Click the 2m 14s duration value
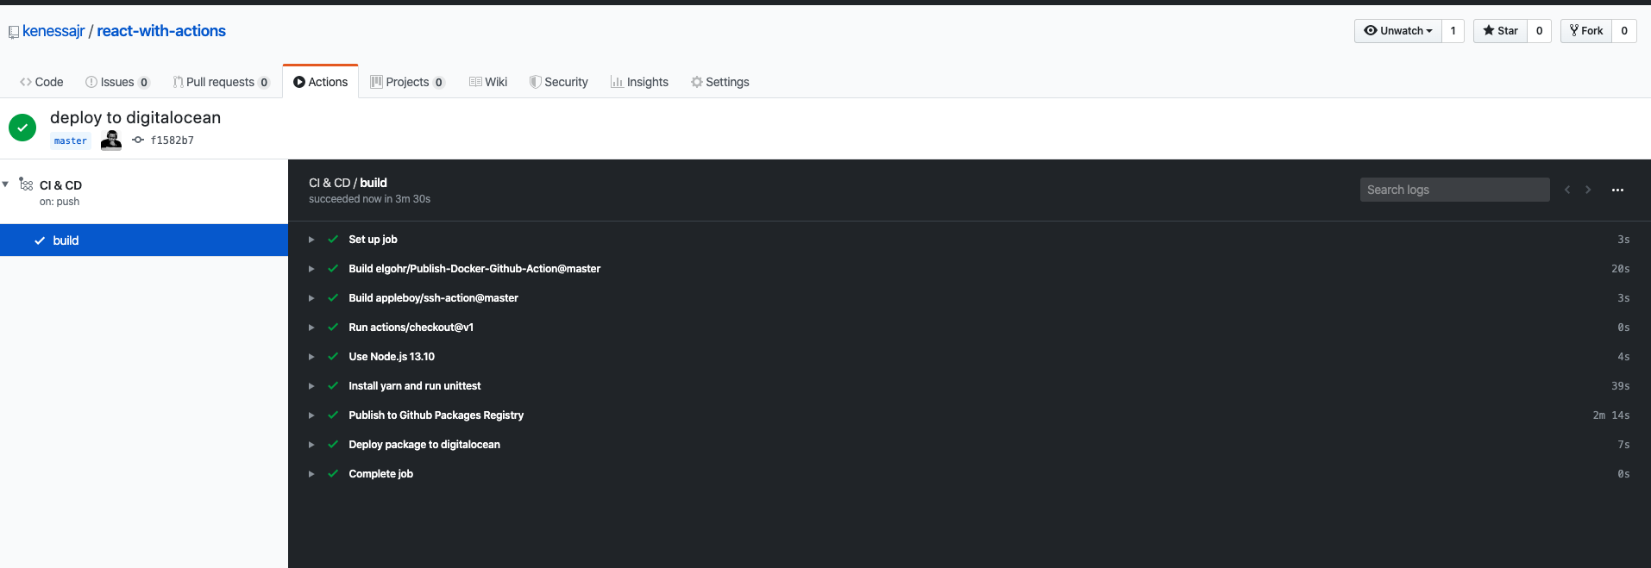The image size is (1651, 568). pyautogui.click(x=1610, y=415)
